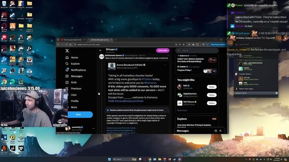Follow the HighDistortion account
The width and height of the screenshot is (289, 162).
212,95
